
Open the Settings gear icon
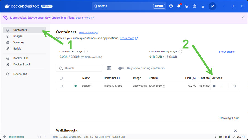click(194, 6)
